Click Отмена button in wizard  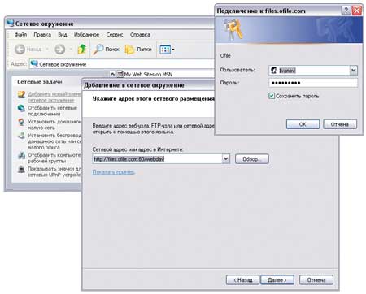coord(316,280)
